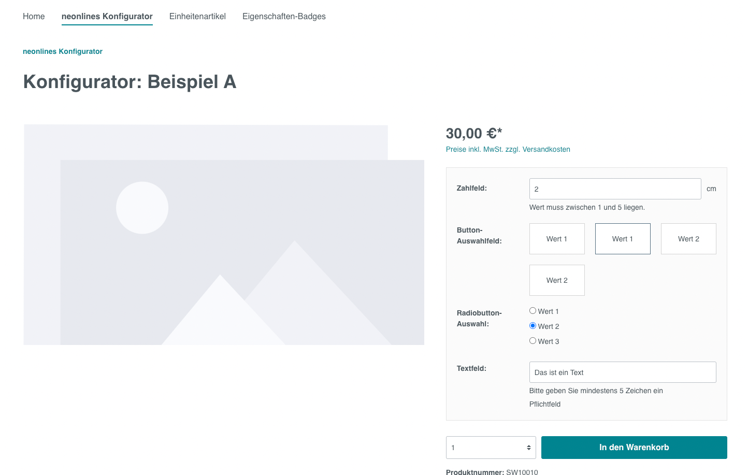Focus the Zahlfeld number input
The image size is (748, 475).
coord(615,189)
